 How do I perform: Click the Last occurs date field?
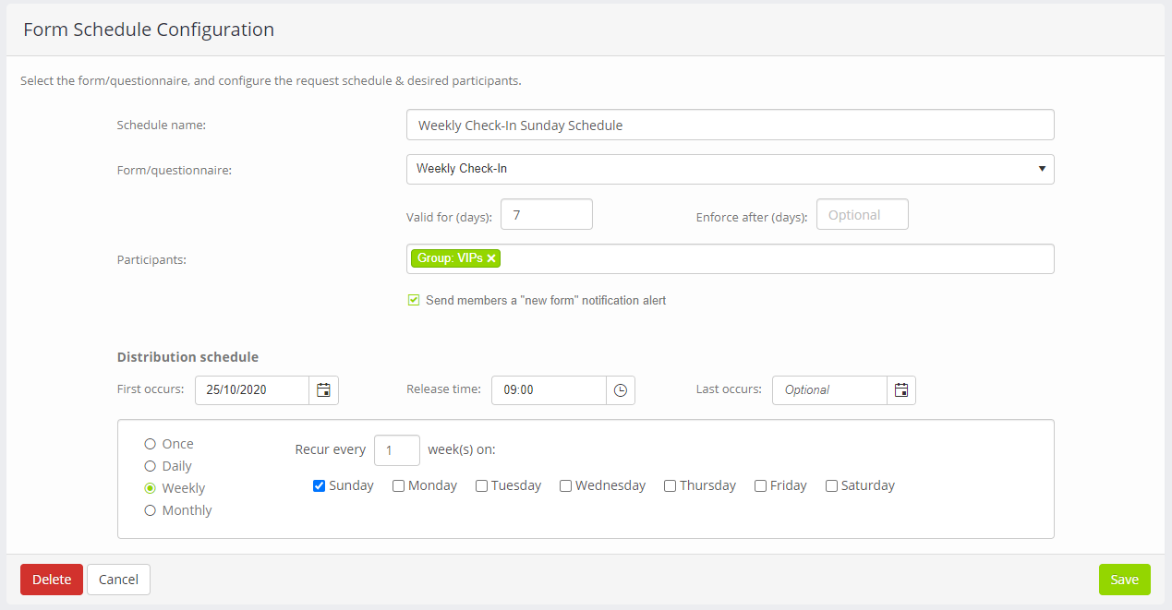tap(829, 390)
